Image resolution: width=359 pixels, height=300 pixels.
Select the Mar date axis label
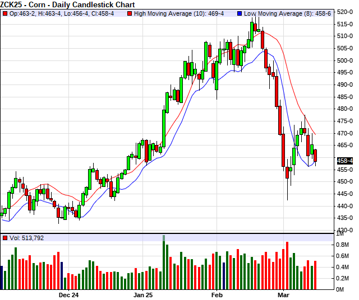point(284,294)
